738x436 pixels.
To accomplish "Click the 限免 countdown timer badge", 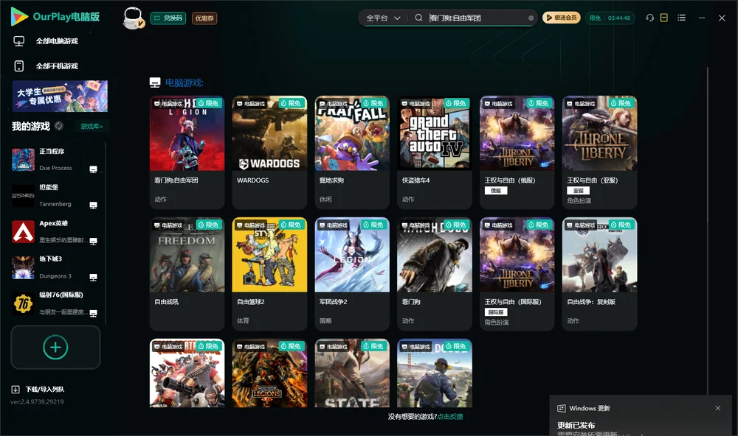I will 610,18.
